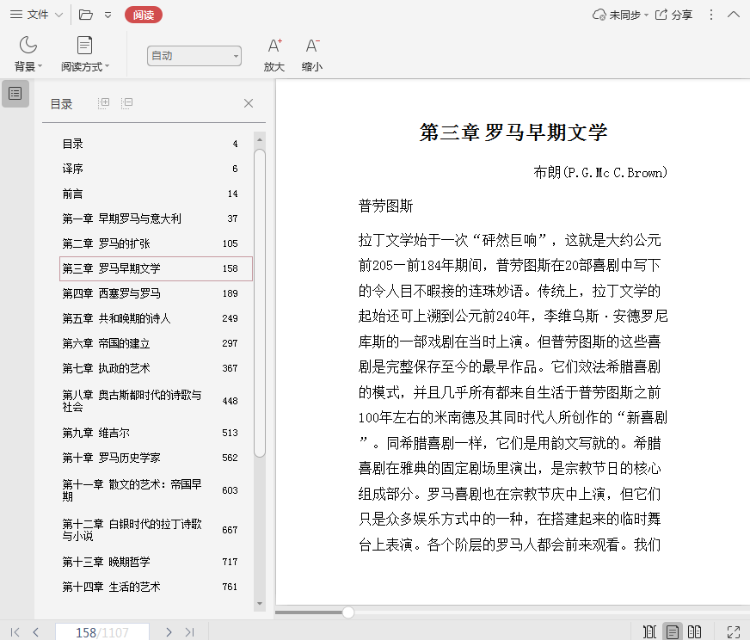Enter full screen mode
The width and height of the screenshot is (750, 640).
(734, 632)
